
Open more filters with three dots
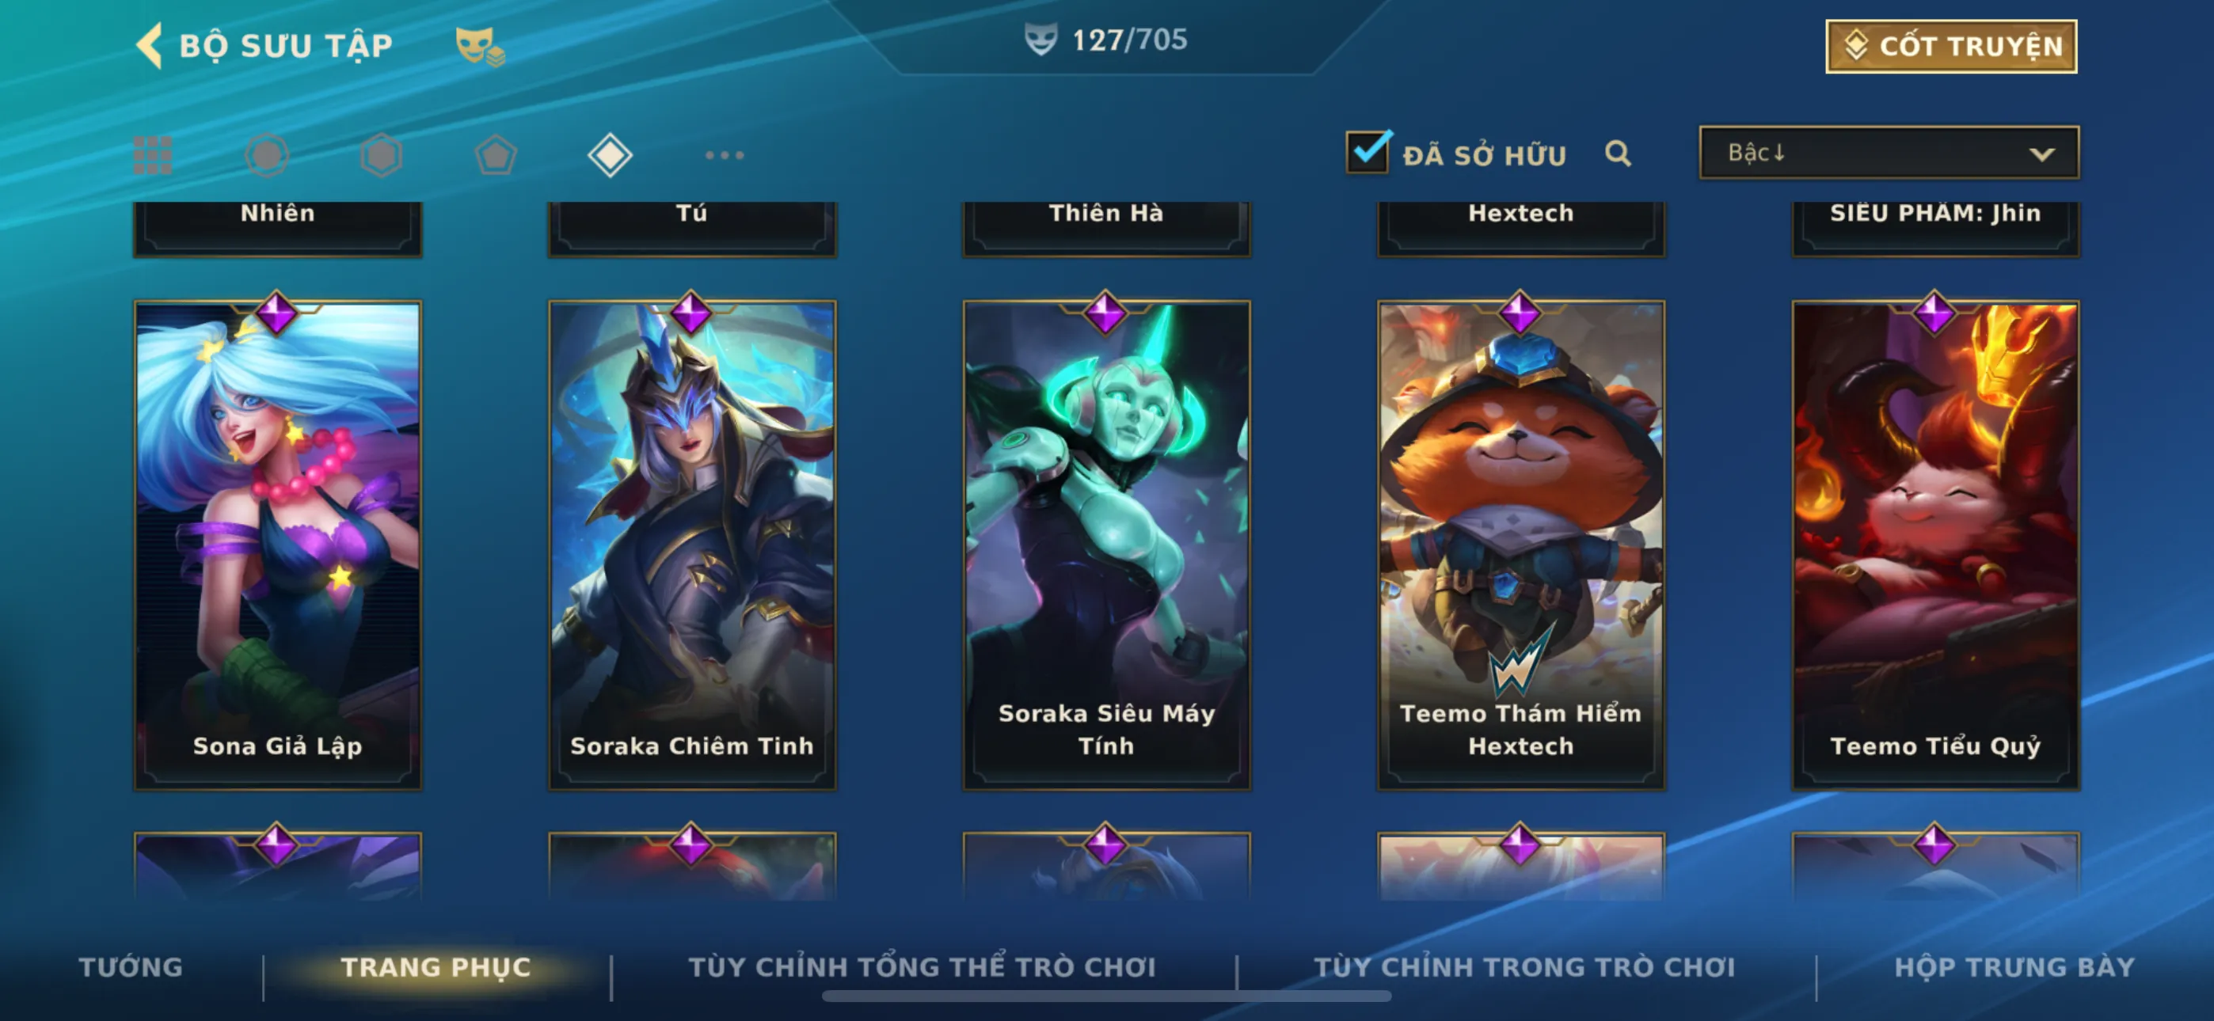click(x=725, y=156)
